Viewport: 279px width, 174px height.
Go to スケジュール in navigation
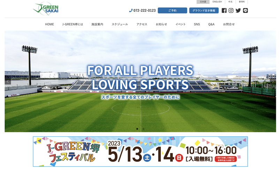pyautogui.click(x=120, y=24)
